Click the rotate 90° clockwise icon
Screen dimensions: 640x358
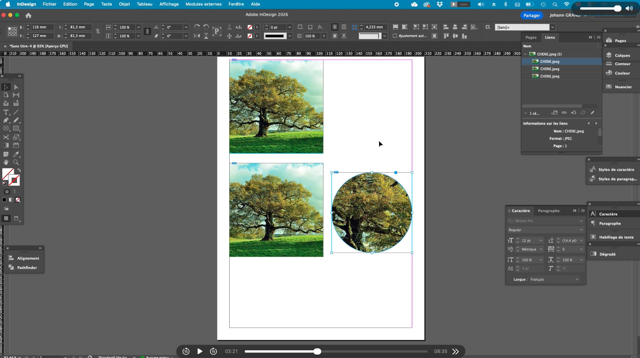[x=197, y=27]
